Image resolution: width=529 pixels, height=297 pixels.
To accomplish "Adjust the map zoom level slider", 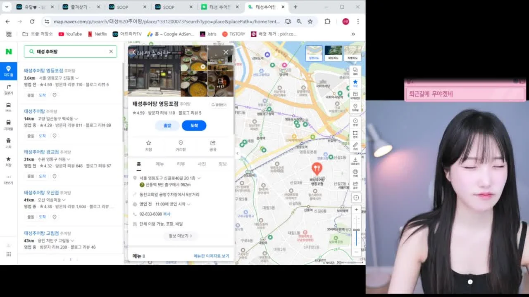I will (x=356, y=231).
